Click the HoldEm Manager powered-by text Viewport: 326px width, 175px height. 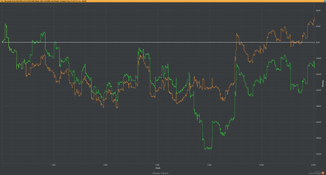click(x=314, y=173)
